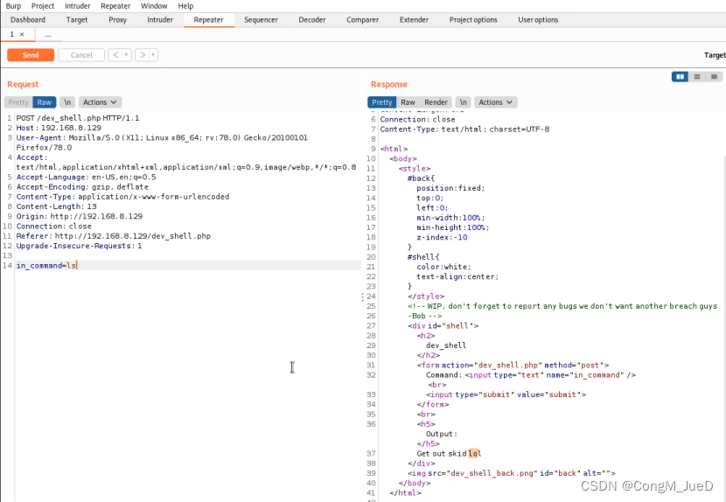
Task: Switch to the Target tab
Action: (77, 20)
